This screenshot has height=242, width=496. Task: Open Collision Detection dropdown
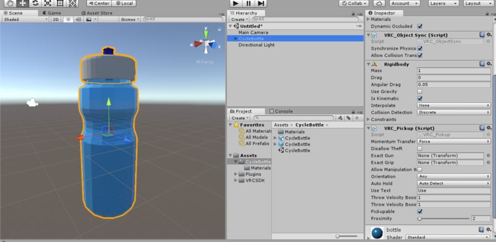(454, 113)
